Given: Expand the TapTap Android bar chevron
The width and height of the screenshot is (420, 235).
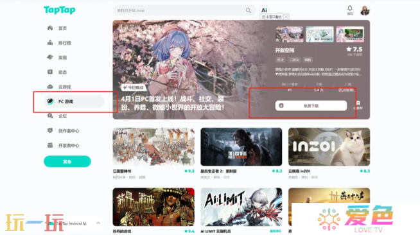Looking at the screenshot, I should [x=98, y=223].
